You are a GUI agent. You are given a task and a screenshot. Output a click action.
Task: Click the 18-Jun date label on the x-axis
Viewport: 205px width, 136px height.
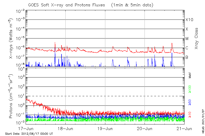point(65,128)
